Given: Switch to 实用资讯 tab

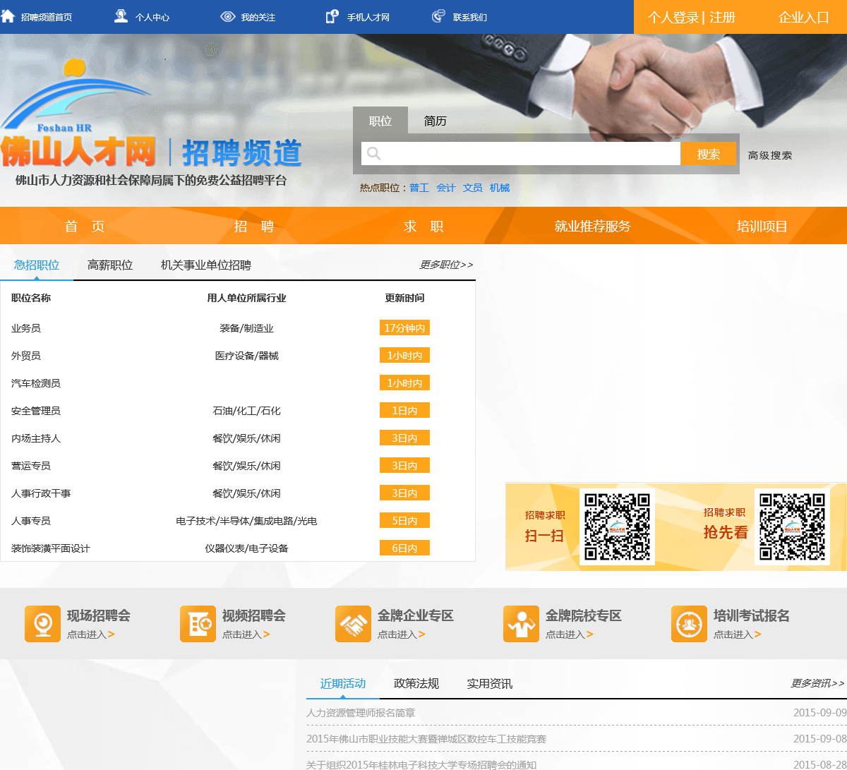Looking at the screenshot, I should [x=490, y=683].
